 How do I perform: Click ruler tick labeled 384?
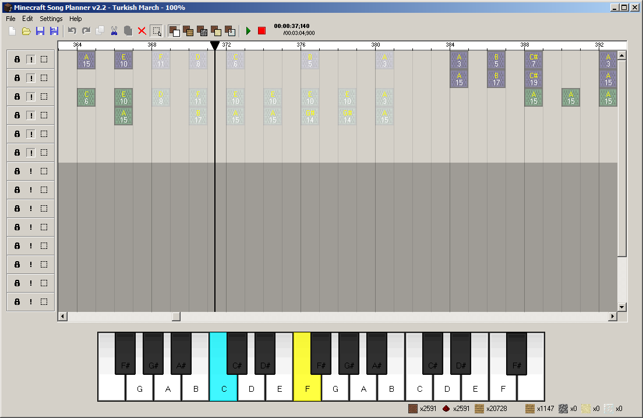(450, 45)
